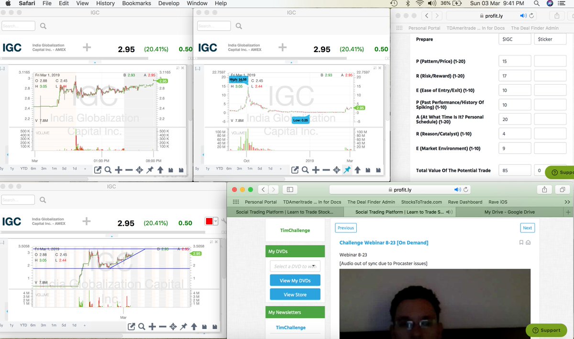Open Spotlight search in the menu bar
This screenshot has height=339, width=574.
(537, 3)
